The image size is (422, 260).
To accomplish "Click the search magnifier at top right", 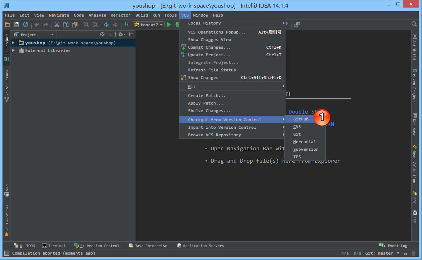I will [414, 24].
